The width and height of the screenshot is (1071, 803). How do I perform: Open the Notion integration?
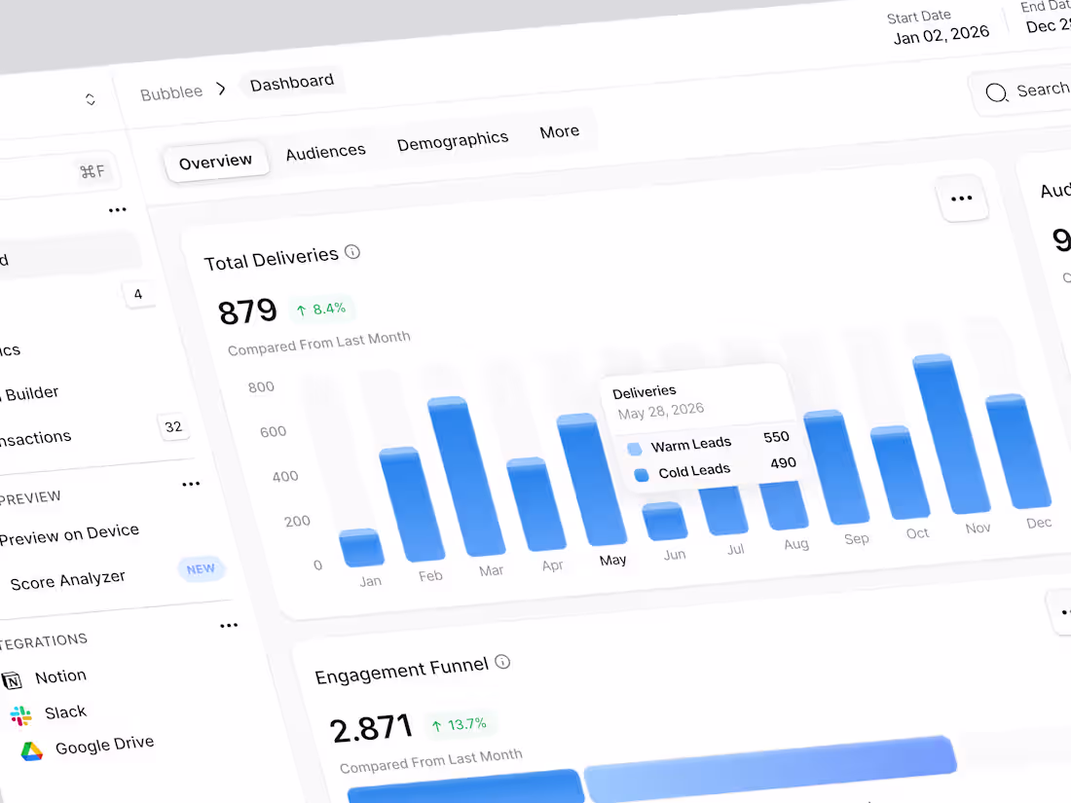pos(60,675)
